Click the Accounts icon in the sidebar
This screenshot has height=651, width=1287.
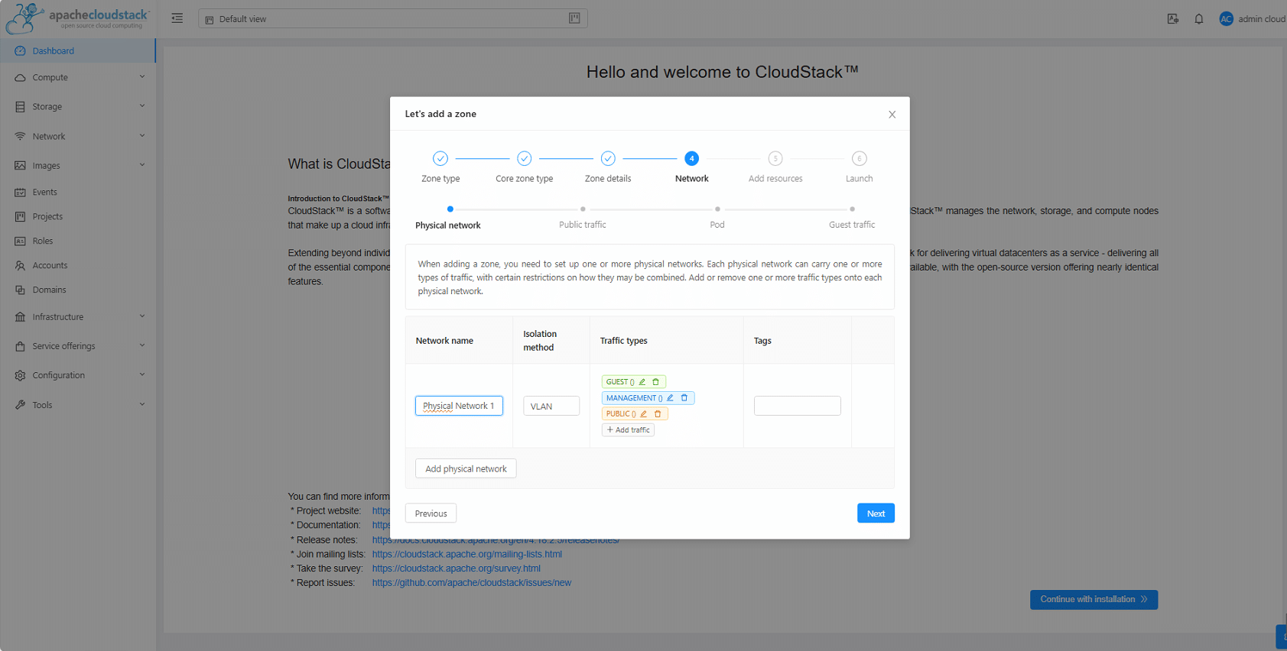coord(20,266)
